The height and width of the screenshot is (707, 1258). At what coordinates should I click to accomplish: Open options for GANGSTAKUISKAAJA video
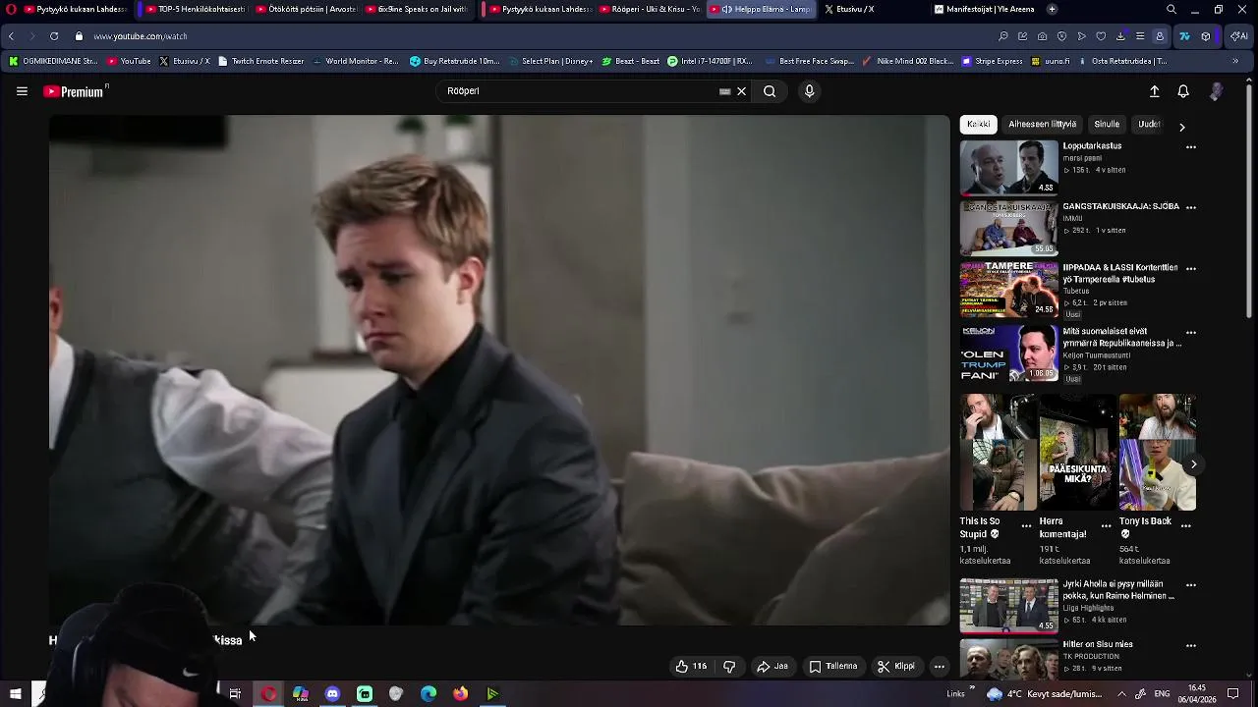click(x=1191, y=208)
